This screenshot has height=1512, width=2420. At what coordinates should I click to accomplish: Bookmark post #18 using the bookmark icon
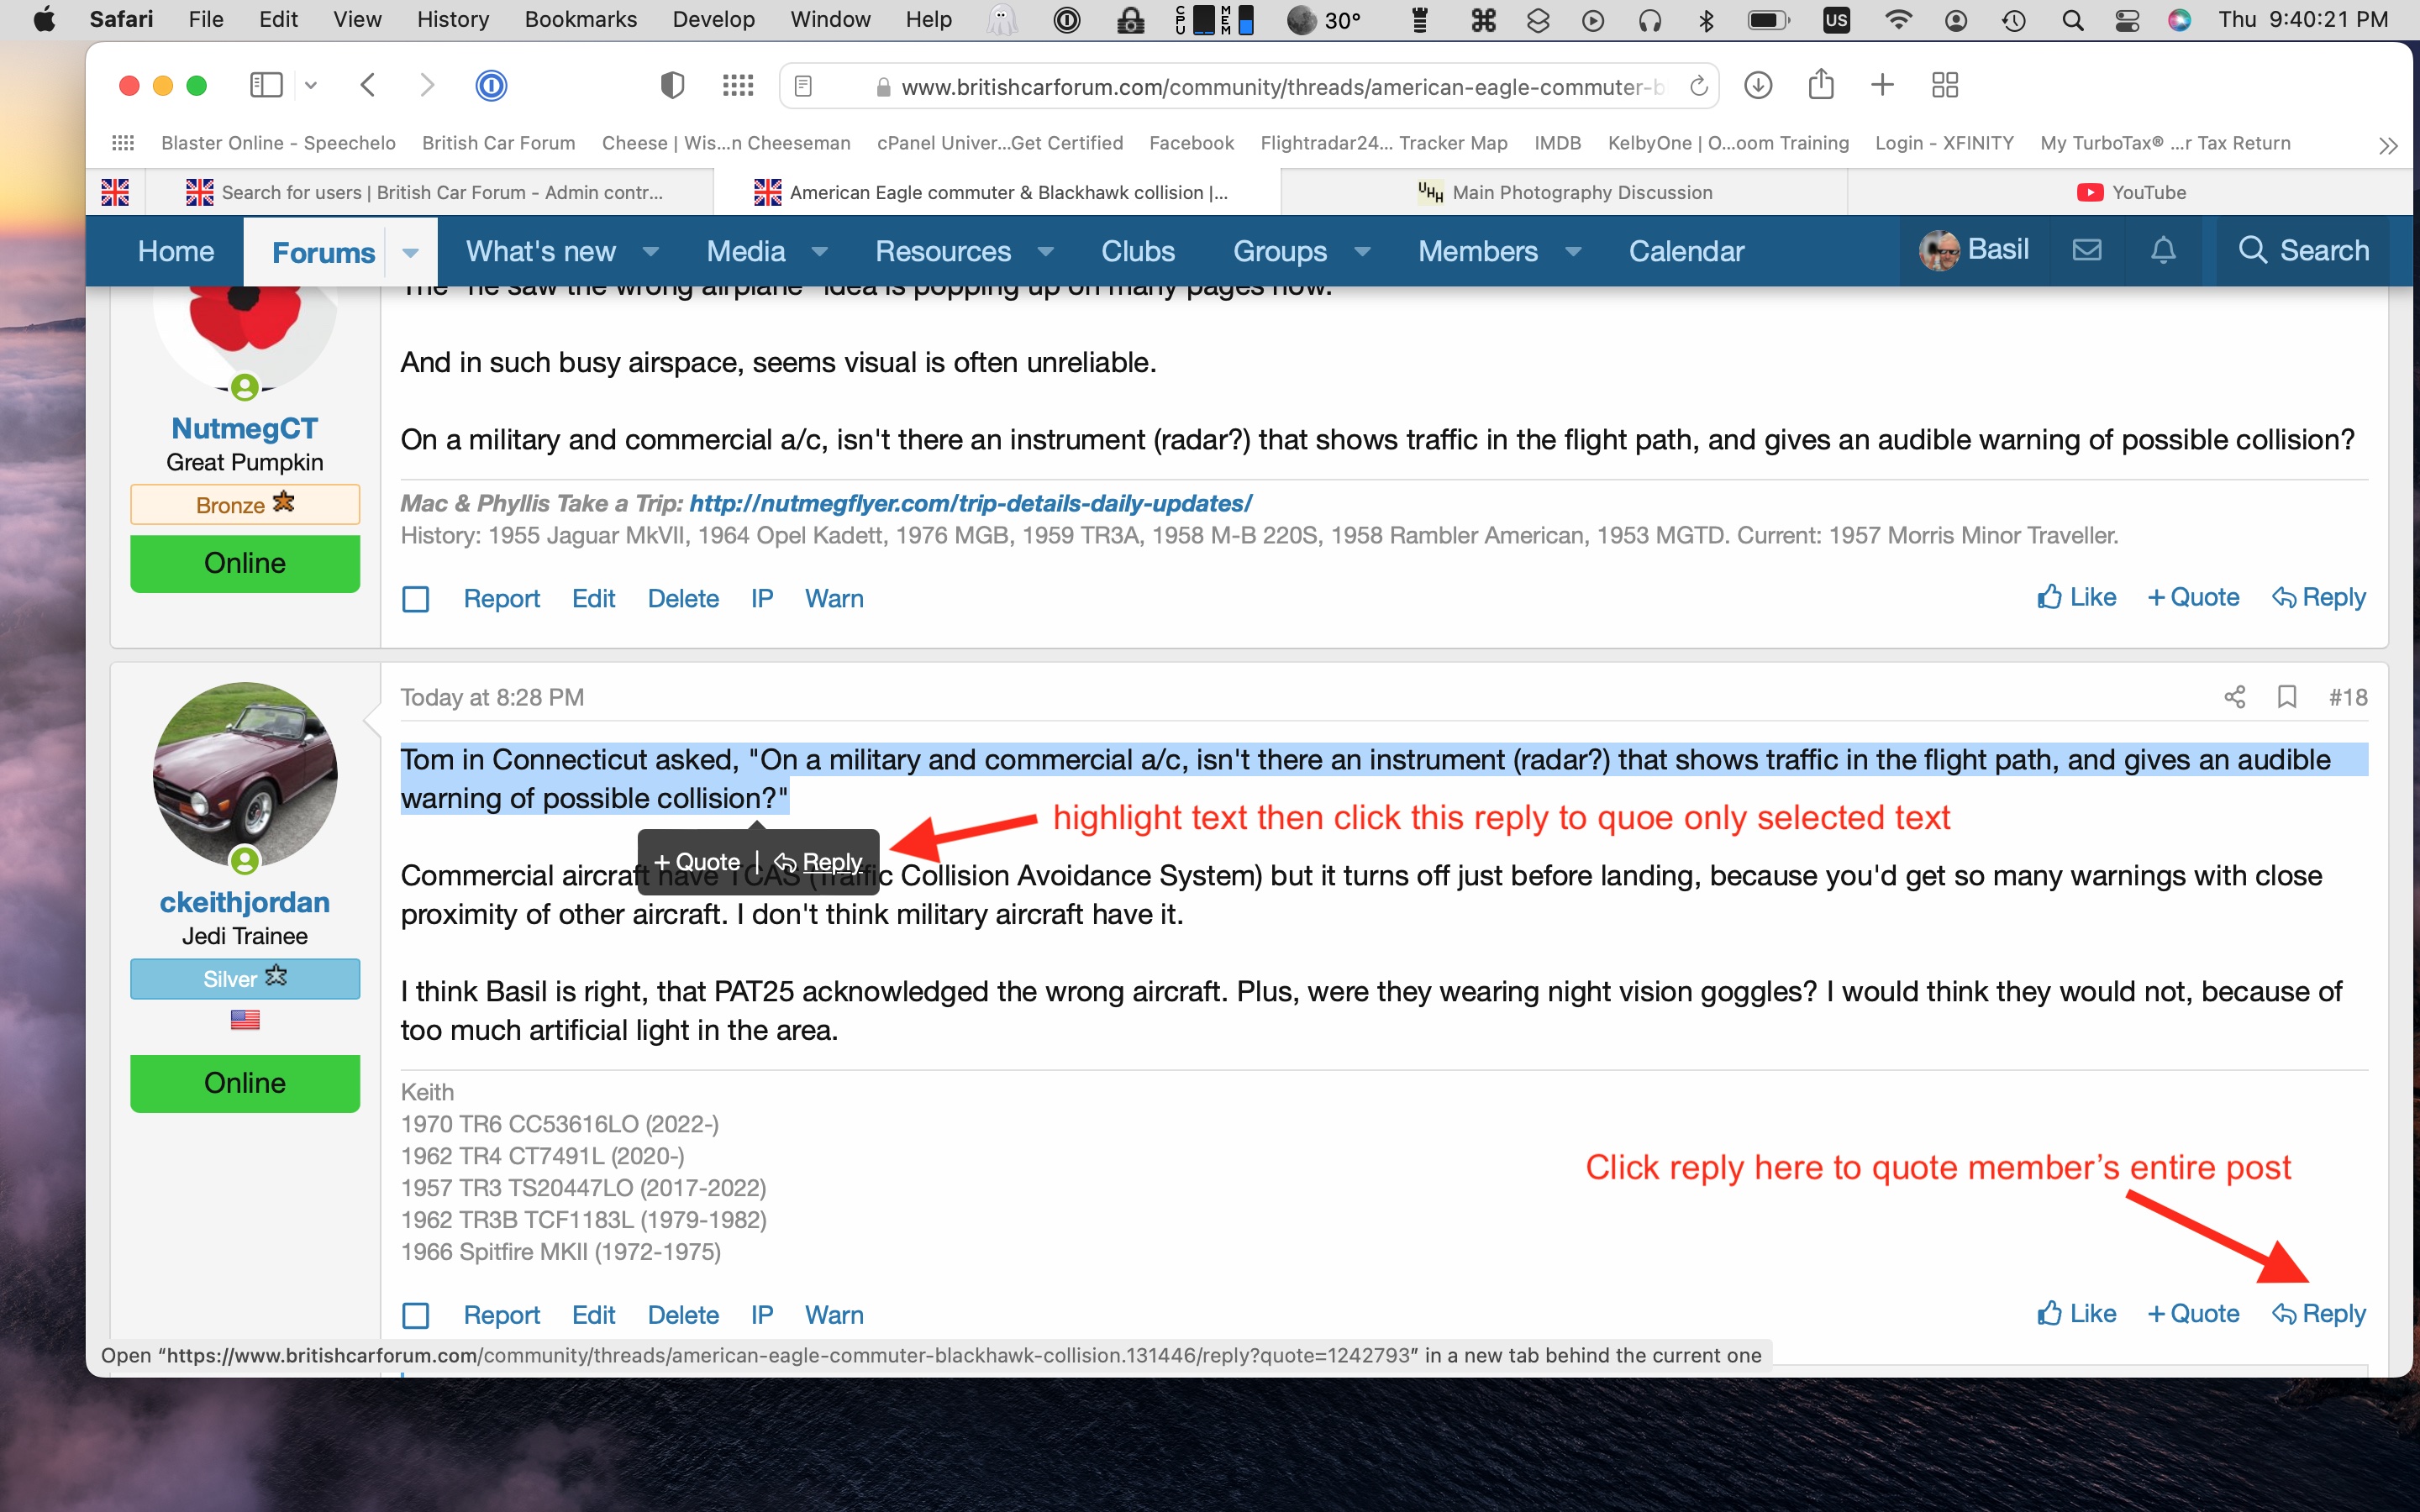point(2286,697)
